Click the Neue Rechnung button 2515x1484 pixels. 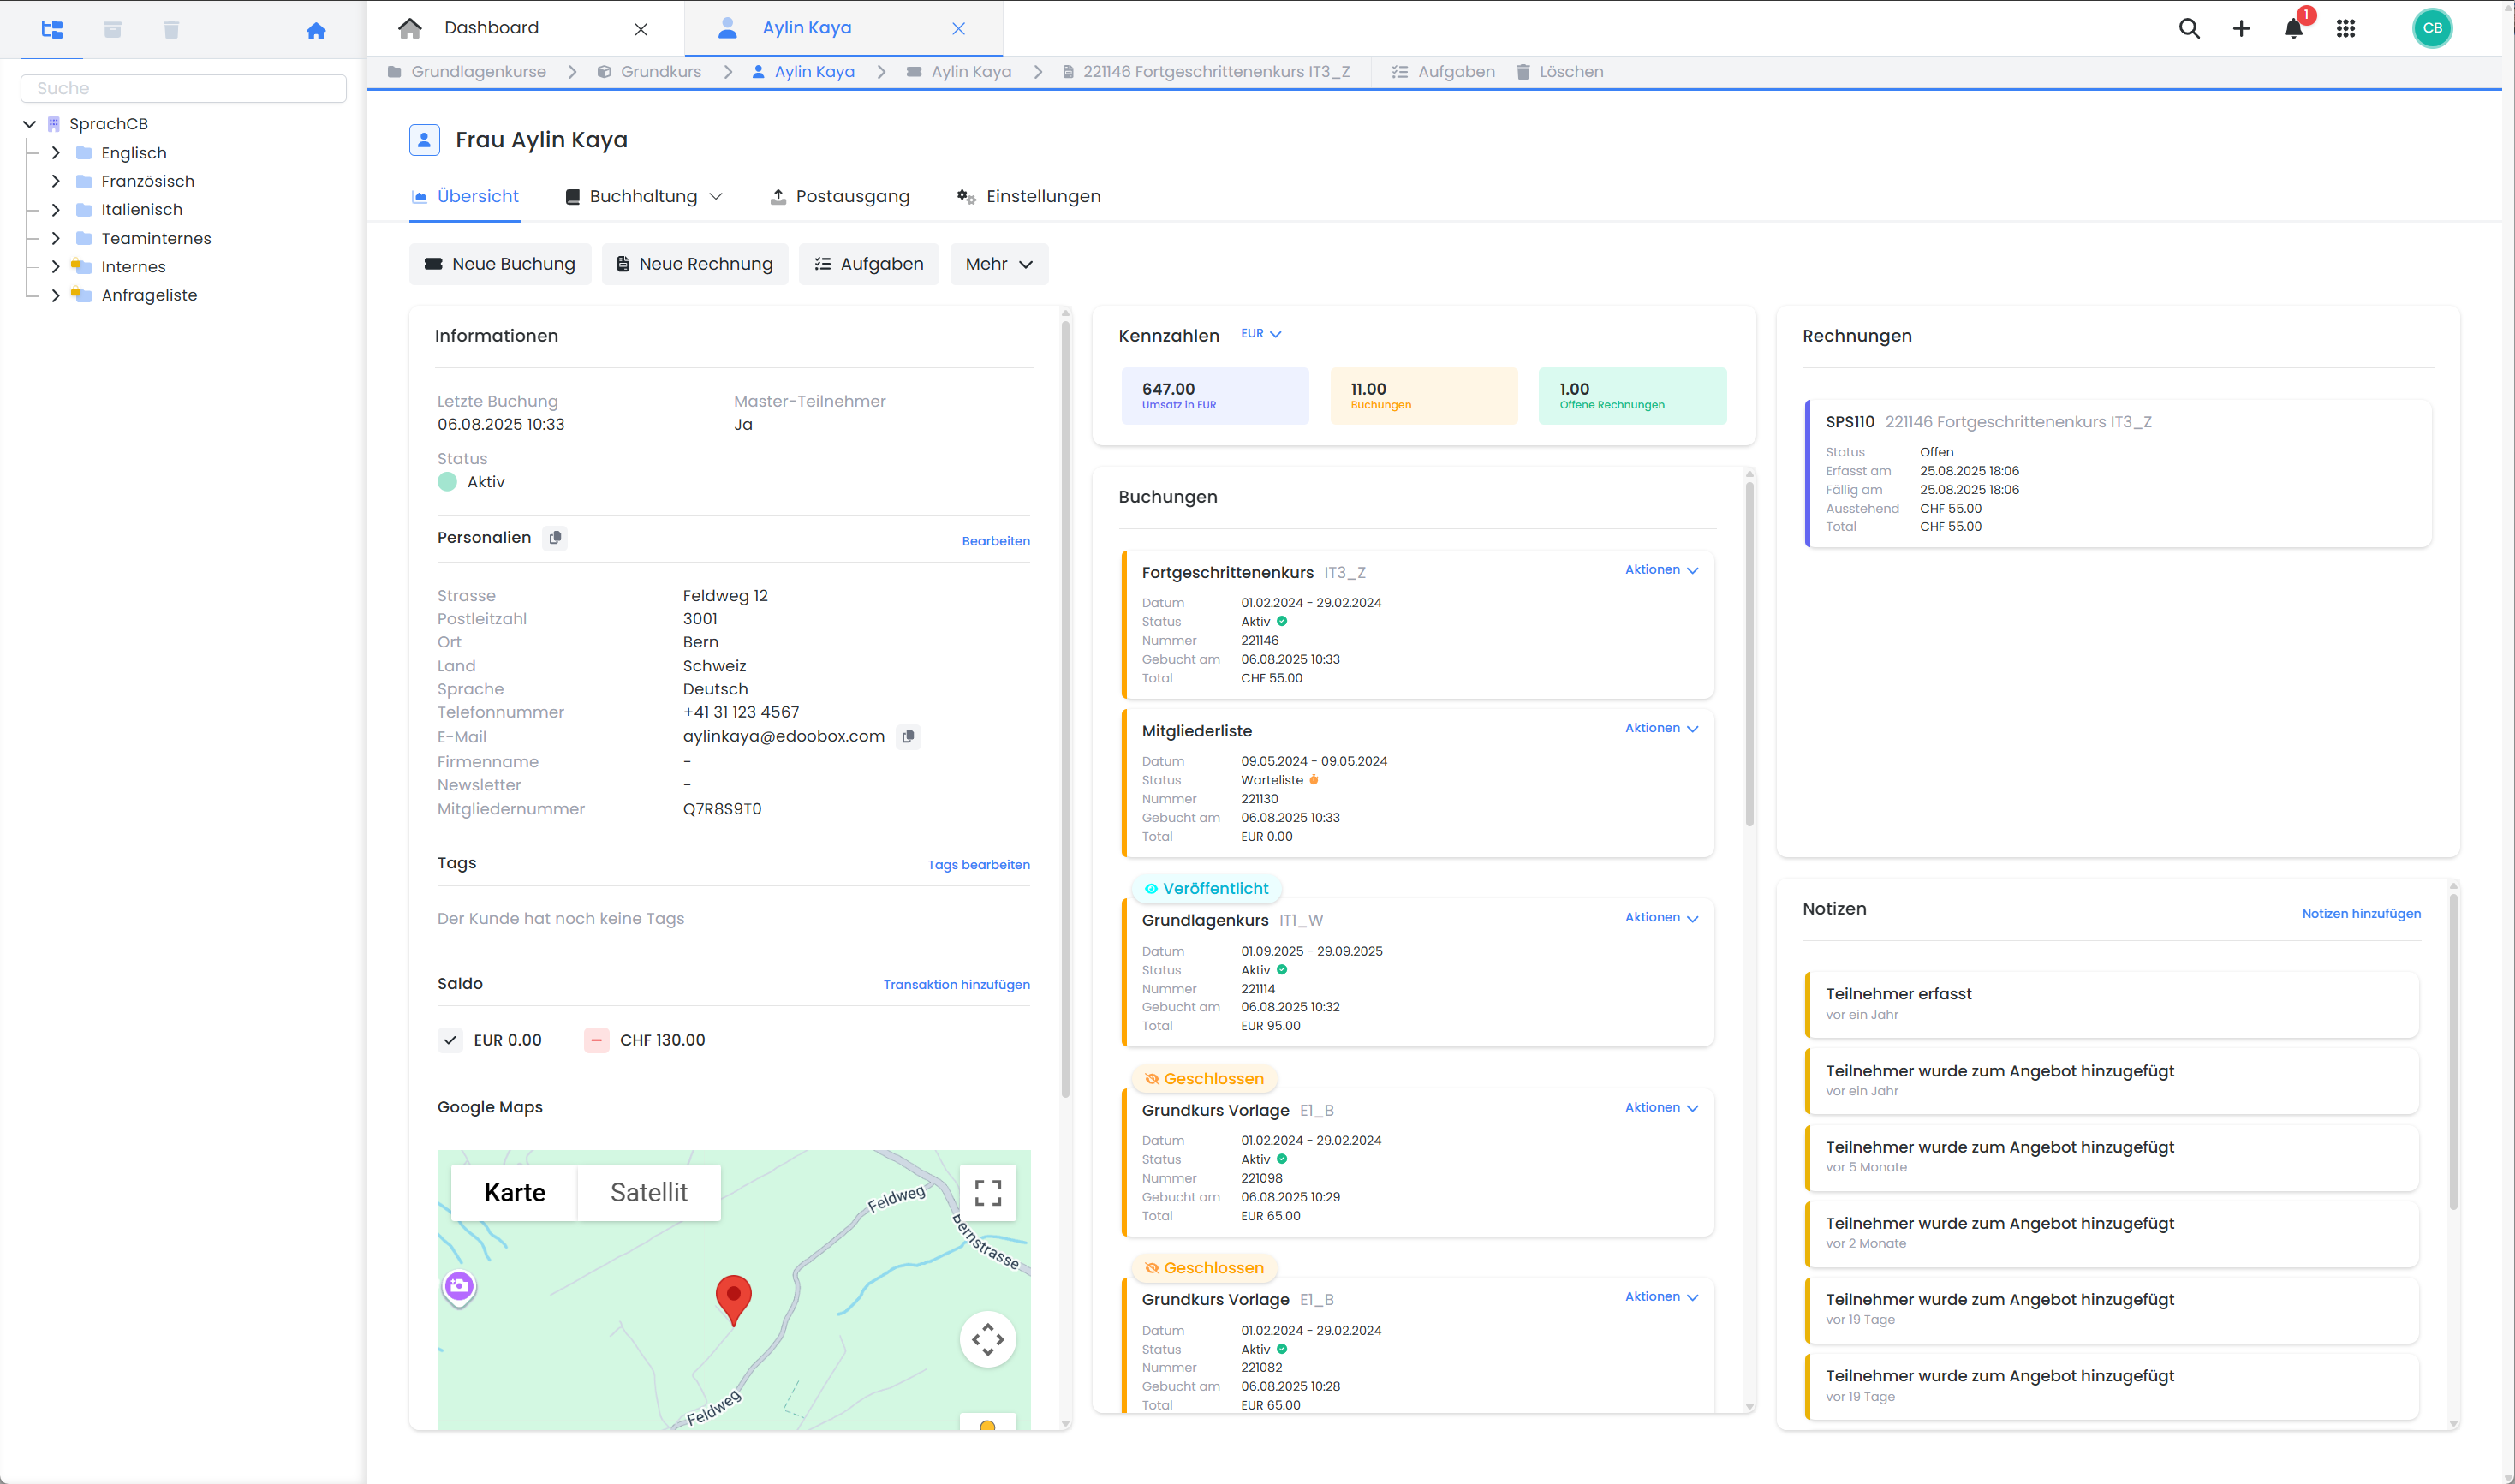tap(694, 263)
